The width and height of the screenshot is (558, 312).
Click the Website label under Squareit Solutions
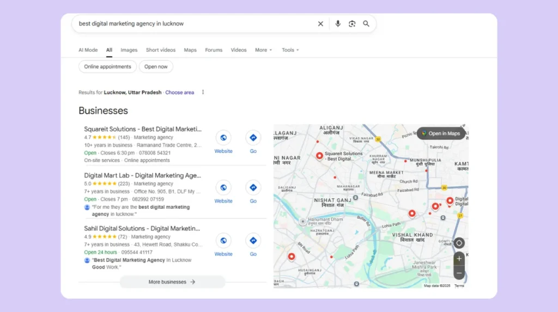pyautogui.click(x=223, y=151)
